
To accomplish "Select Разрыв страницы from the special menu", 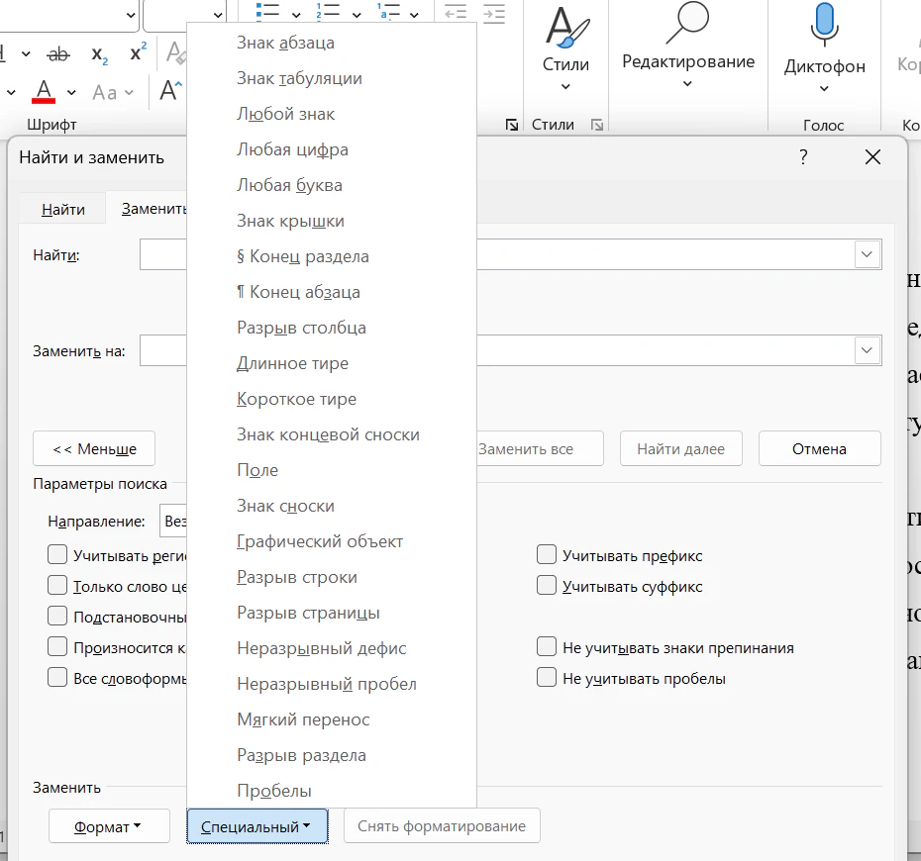I will (x=308, y=613).
